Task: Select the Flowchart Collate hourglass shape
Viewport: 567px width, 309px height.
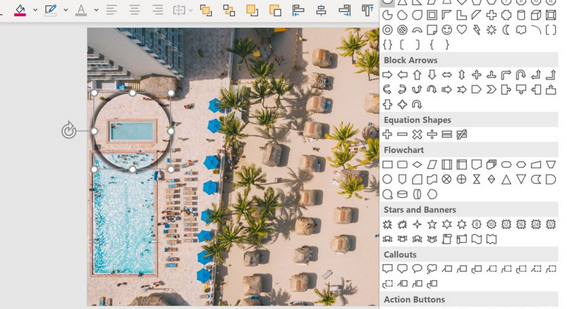Action: tap(477, 179)
